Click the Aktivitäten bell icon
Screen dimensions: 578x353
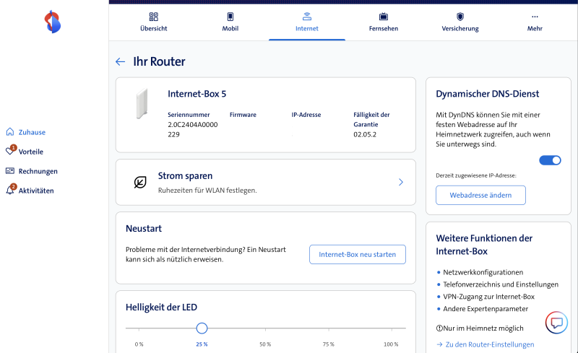10,191
